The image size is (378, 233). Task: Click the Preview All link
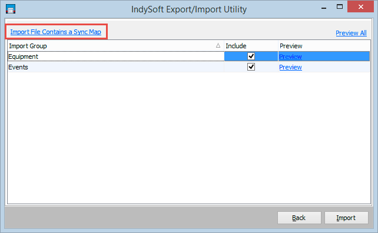pos(351,33)
